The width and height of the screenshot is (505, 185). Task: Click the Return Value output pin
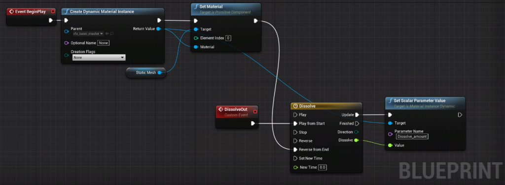tap(158, 29)
